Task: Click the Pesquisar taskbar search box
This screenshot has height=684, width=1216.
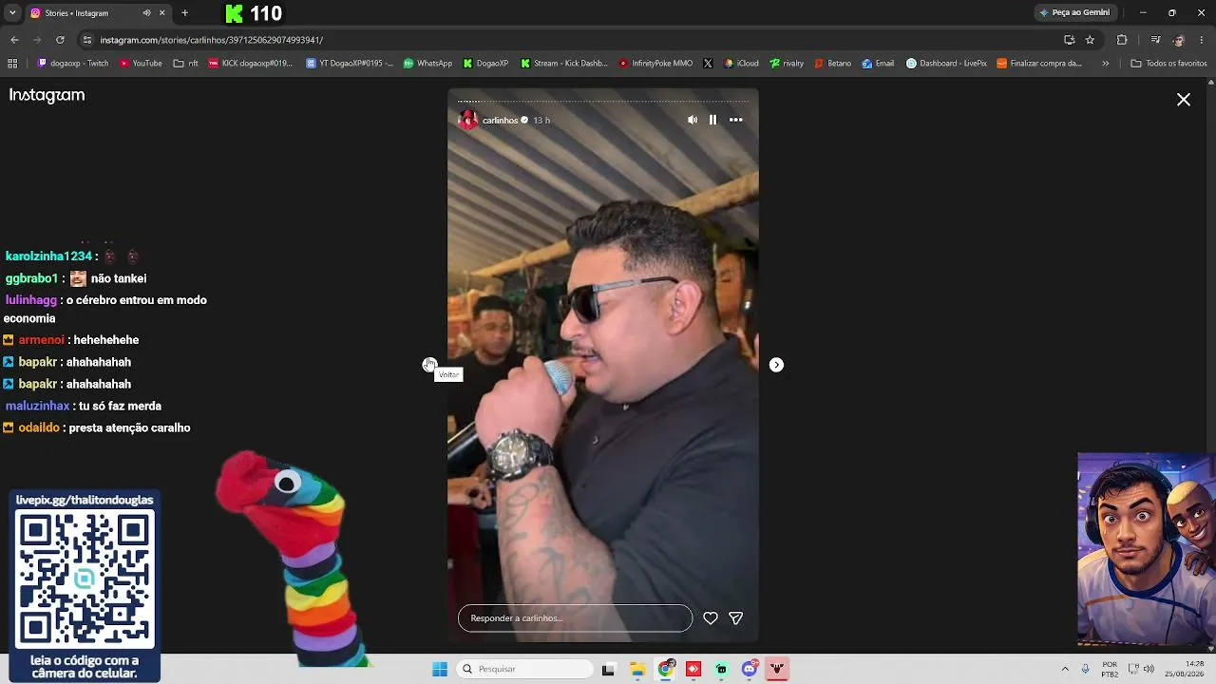Action: tap(525, 669)
